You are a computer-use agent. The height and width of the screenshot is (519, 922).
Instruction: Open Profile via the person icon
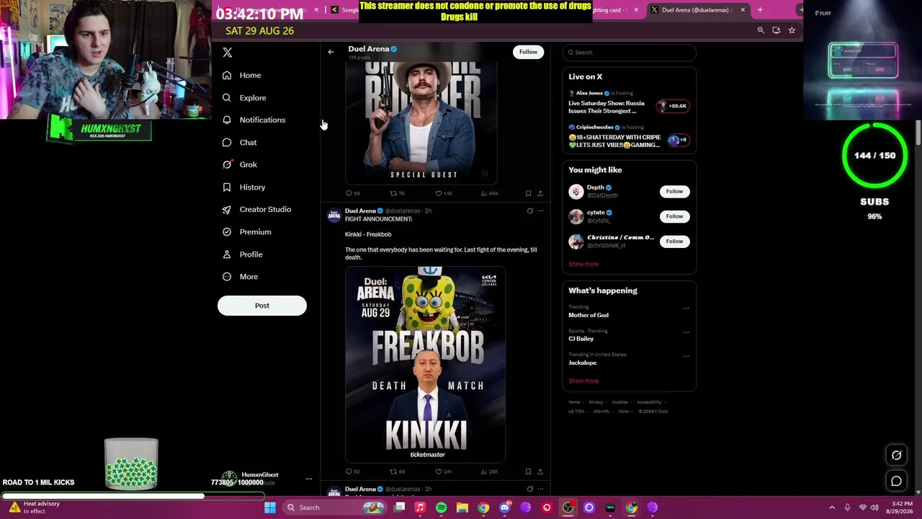pyautogui.click(x=227, y=254)
